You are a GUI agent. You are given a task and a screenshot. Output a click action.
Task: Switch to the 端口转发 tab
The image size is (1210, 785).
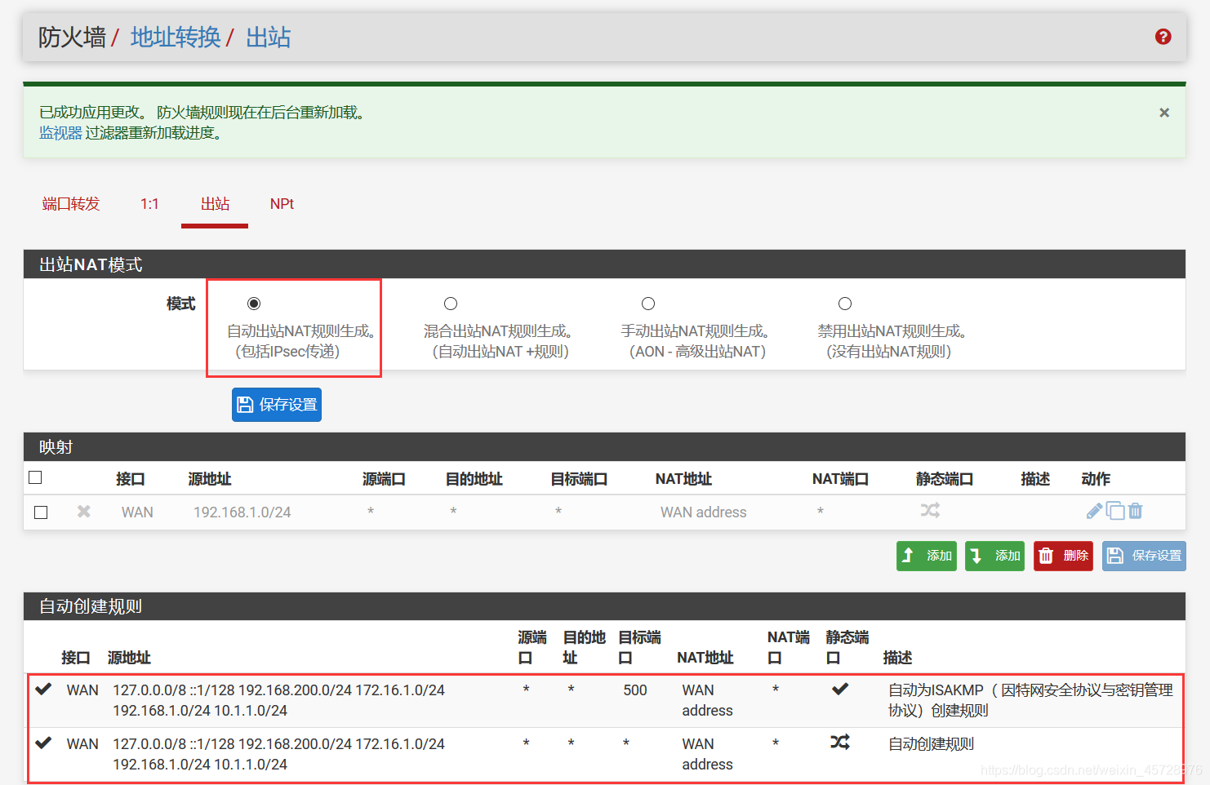pos(71,204)
